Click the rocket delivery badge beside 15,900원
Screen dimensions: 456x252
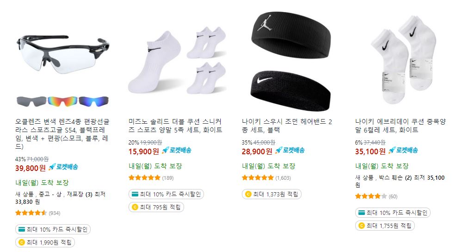(x=177, y=151)
